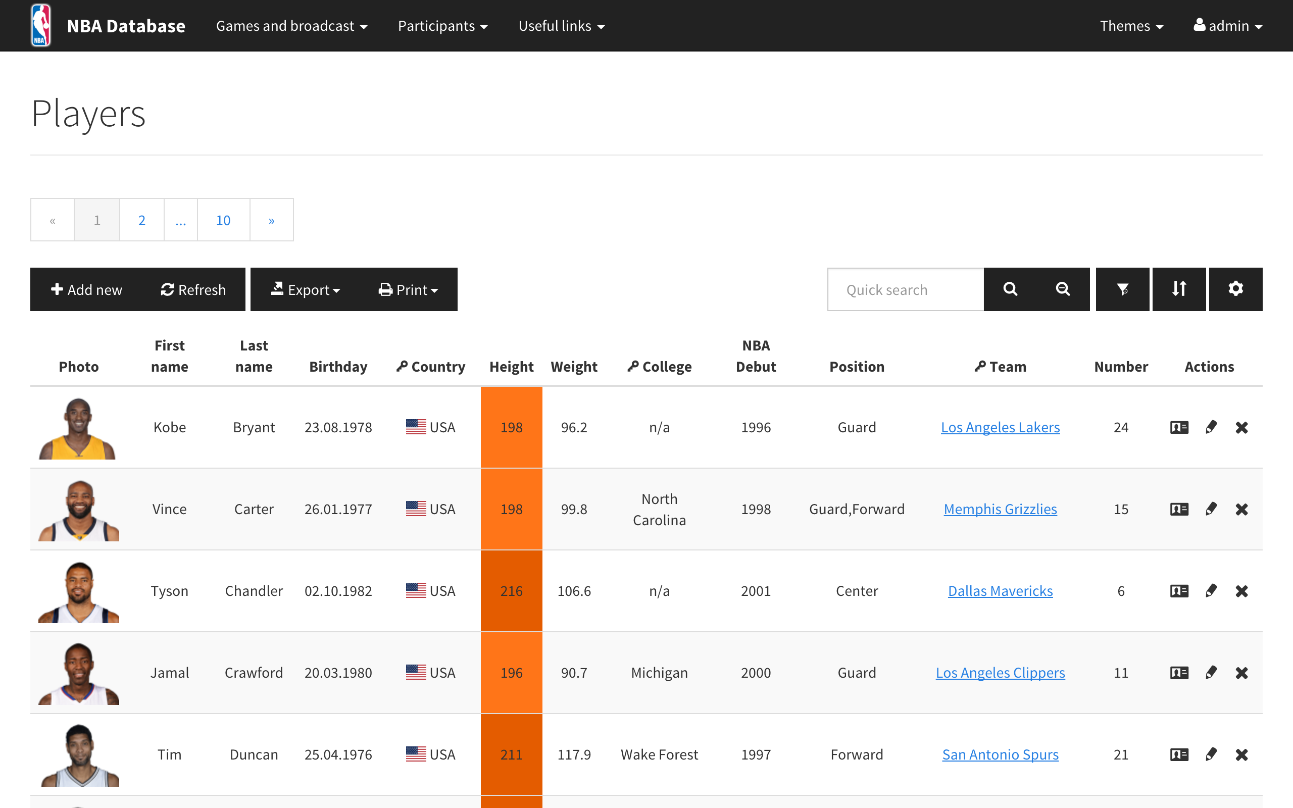The width and height of the screenshot is (1293, 808).
Task: Click the filter funnel icon
Action: [1122, 289]
